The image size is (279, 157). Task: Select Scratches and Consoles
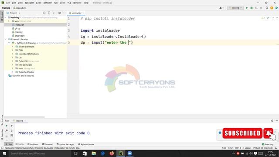pos(22,75)
